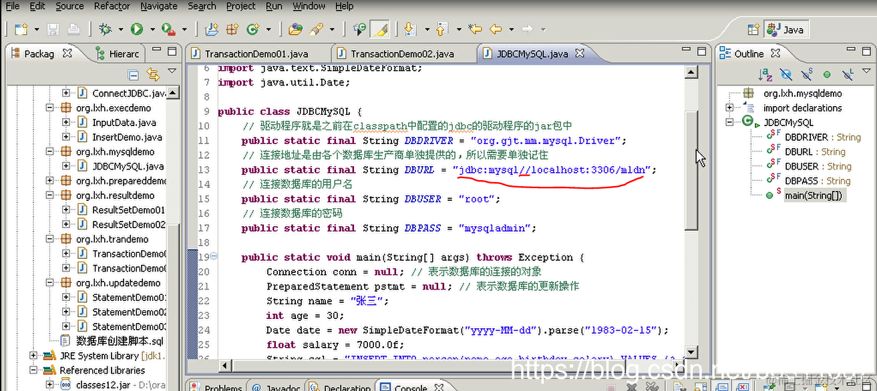Click the Print toolbar icon
This screenshot has height=391, width=877.
click(73, 29)
